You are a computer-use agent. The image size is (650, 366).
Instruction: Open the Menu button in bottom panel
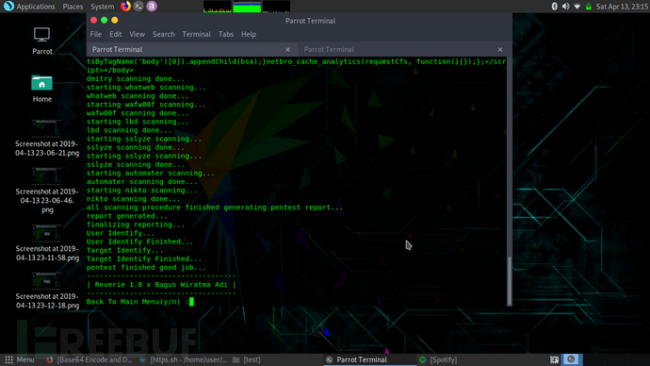tap(20, 359)
